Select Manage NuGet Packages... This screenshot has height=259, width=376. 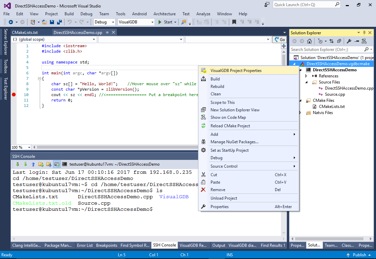(249, 142)
